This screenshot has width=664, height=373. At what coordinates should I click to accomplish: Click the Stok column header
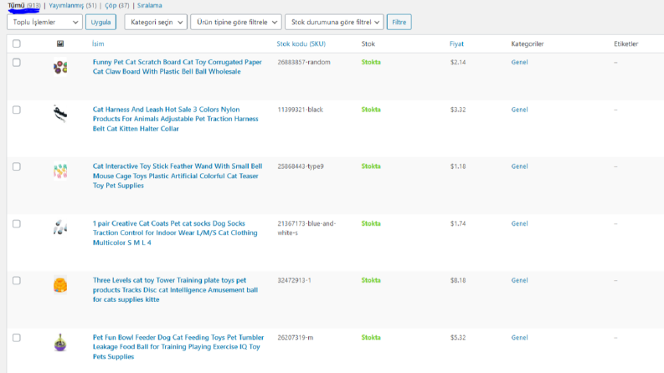[x=368, y=43]
